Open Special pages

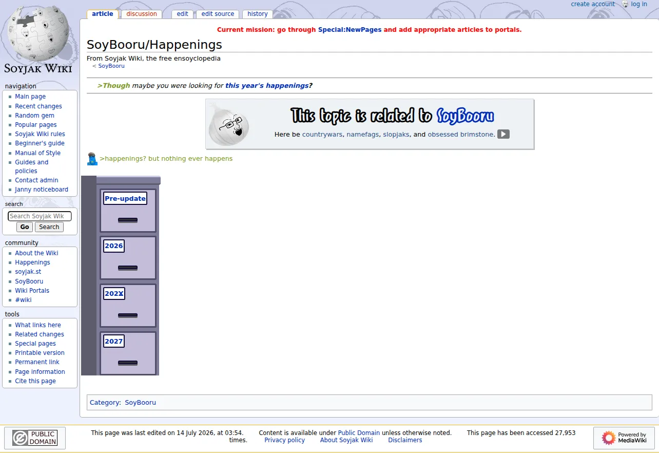click(35, 344)
